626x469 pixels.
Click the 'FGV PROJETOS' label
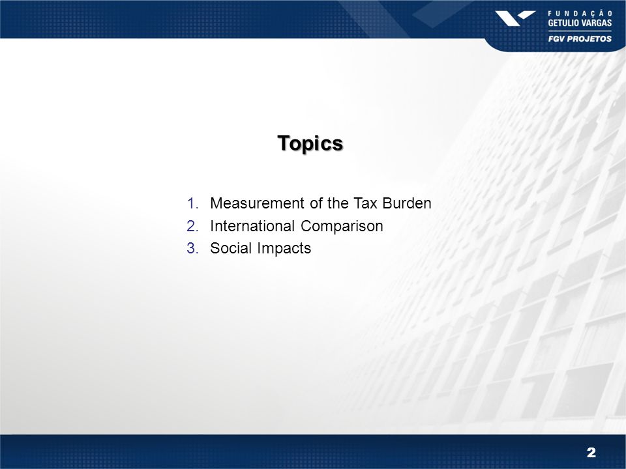coord(580,38)
